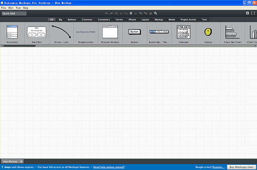The width and height of the screenshot is (257, 170).
Task: Click the Ungroup icon in toolbar
Action: click(146, 13)
